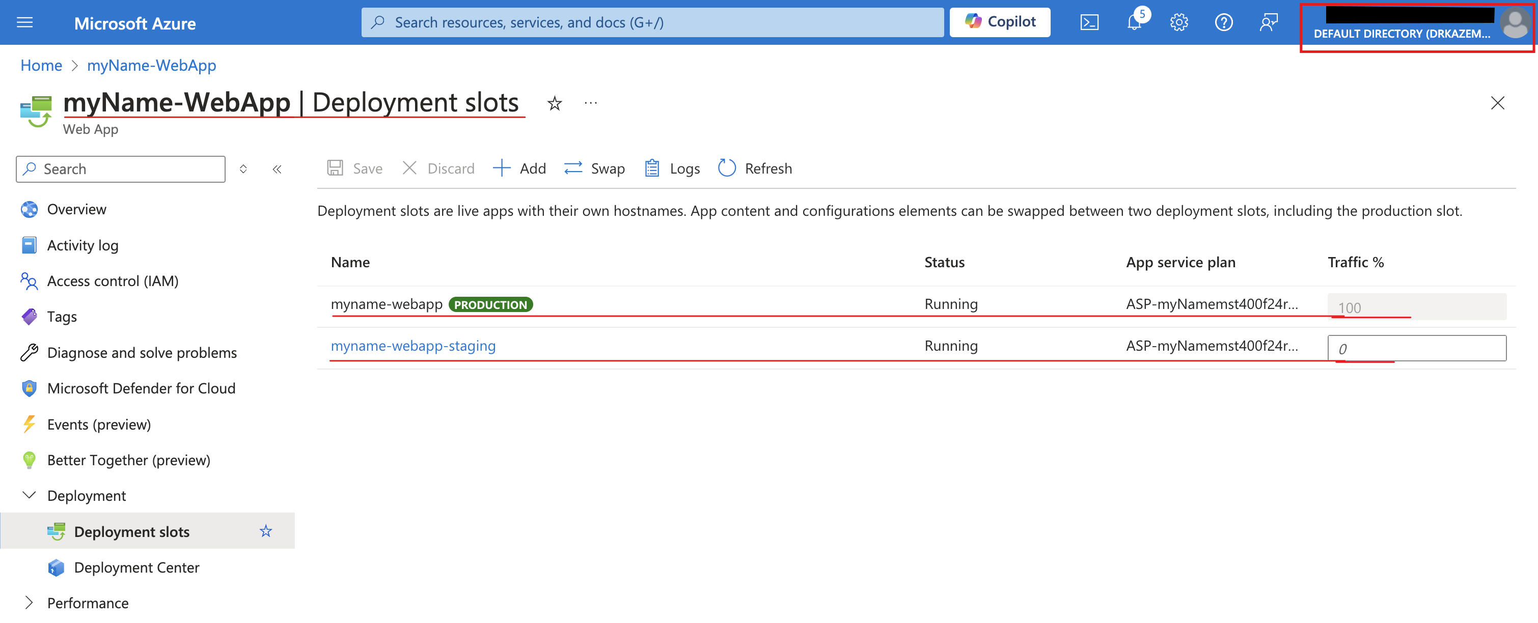Open the portal hamburger menu
This screenshot has width=1538, height=623.
click(24, 23)
